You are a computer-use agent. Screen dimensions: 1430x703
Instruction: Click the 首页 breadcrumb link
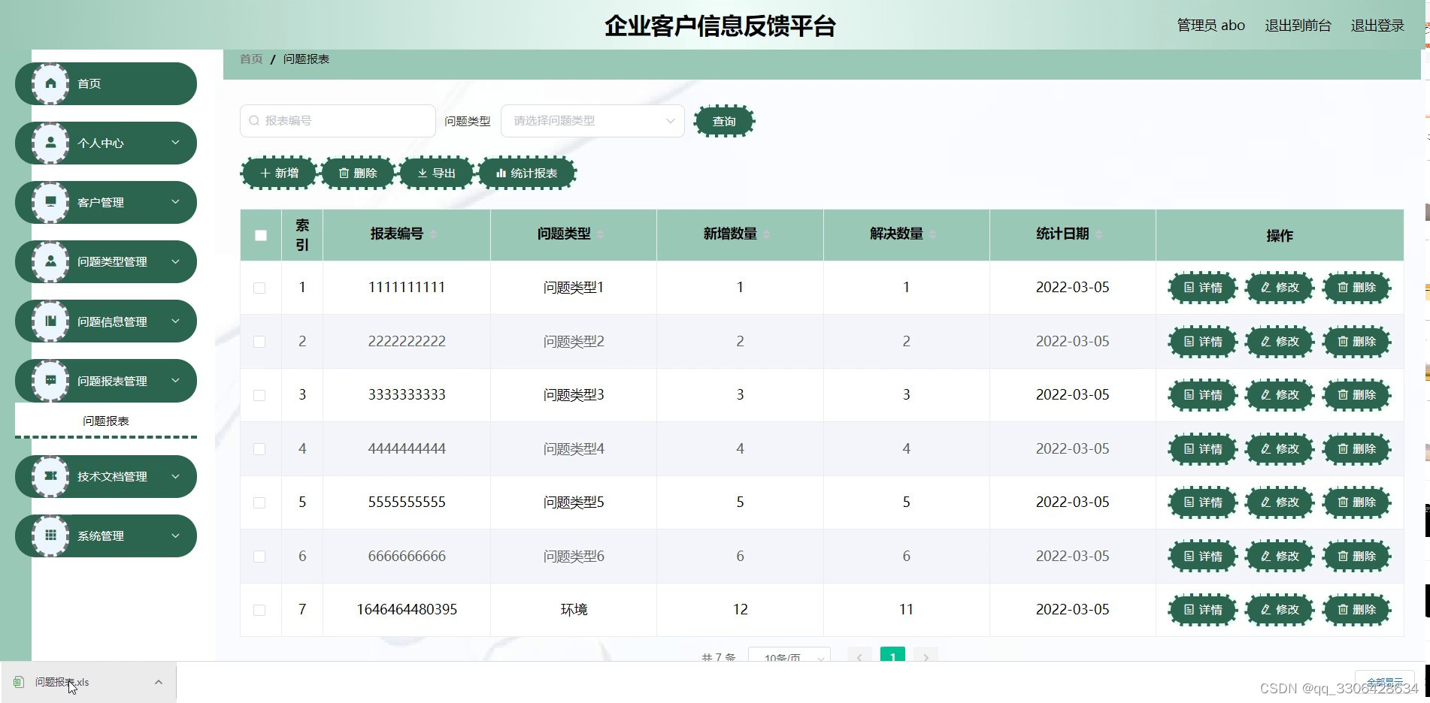click(x=251, y=59)
